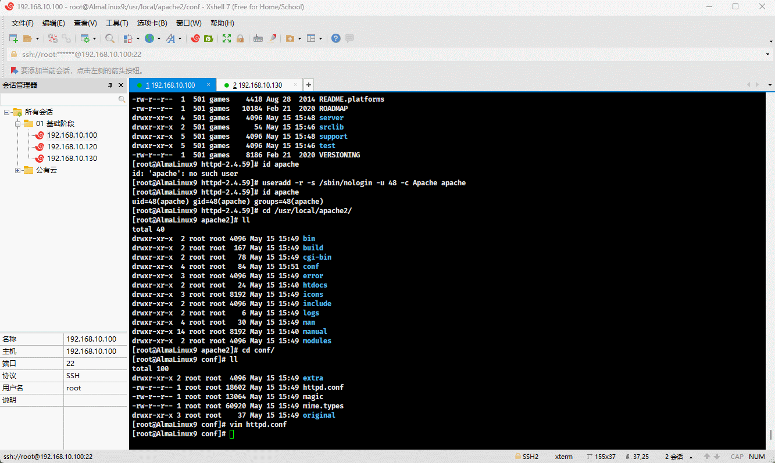775x463 pixels.
Task: Pin the session manager panel
Action: point(110,85)
